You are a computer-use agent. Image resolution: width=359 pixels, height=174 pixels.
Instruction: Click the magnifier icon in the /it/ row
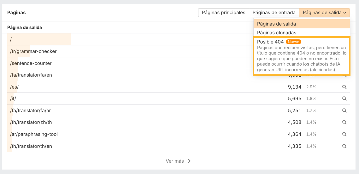[x=344, y=99]
